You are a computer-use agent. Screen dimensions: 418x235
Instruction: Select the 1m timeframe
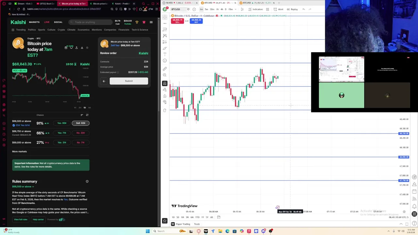[201, 9]
